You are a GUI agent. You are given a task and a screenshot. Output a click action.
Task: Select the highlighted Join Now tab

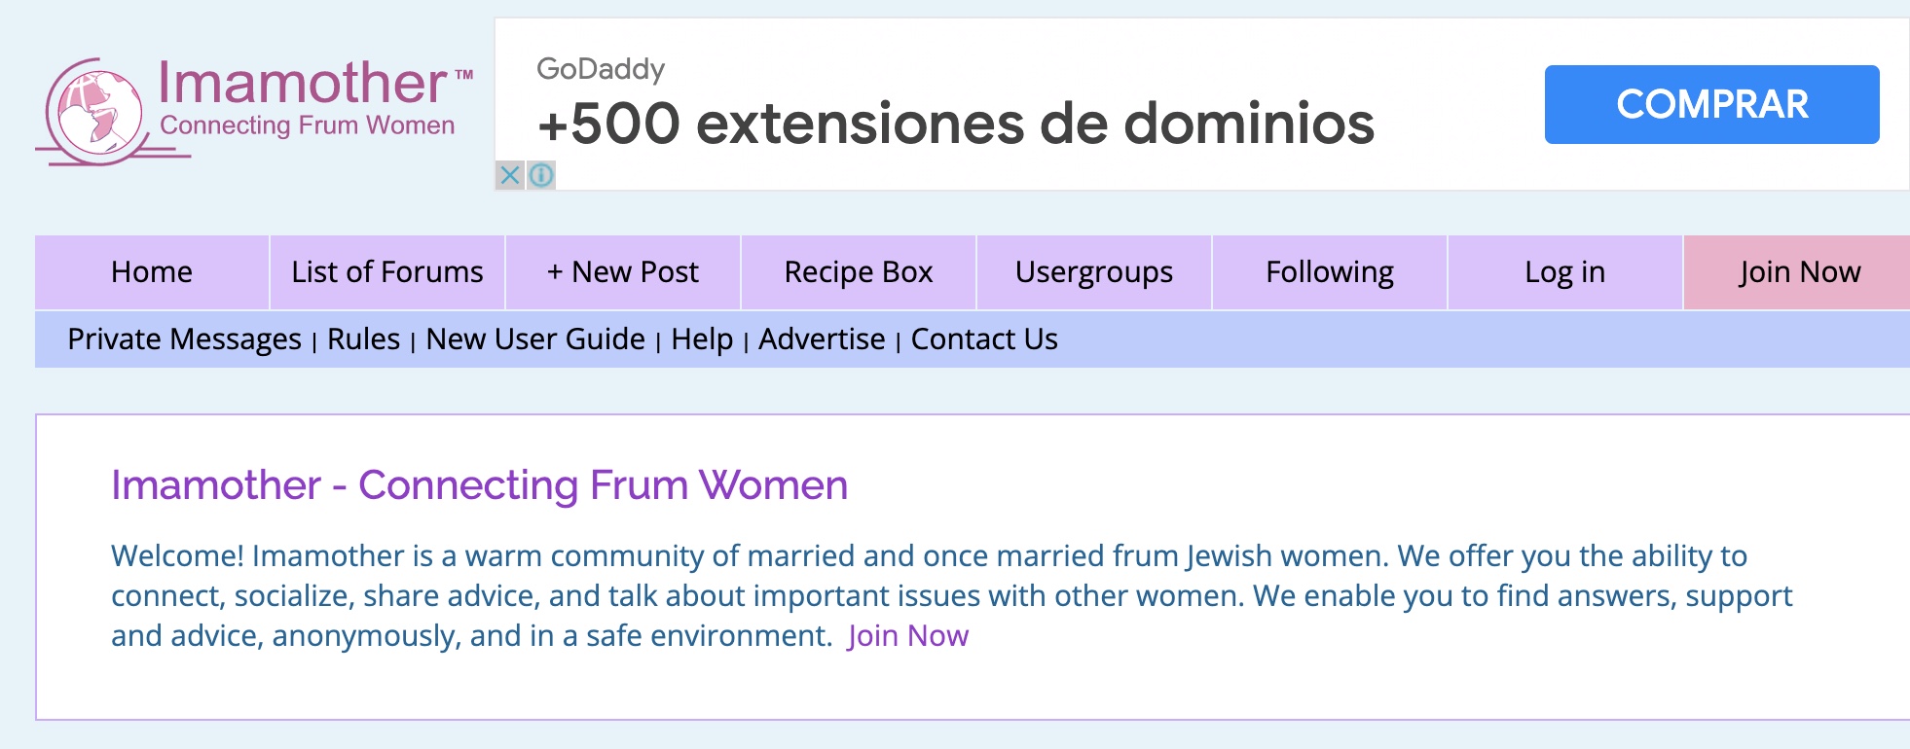coord(1800,272)
